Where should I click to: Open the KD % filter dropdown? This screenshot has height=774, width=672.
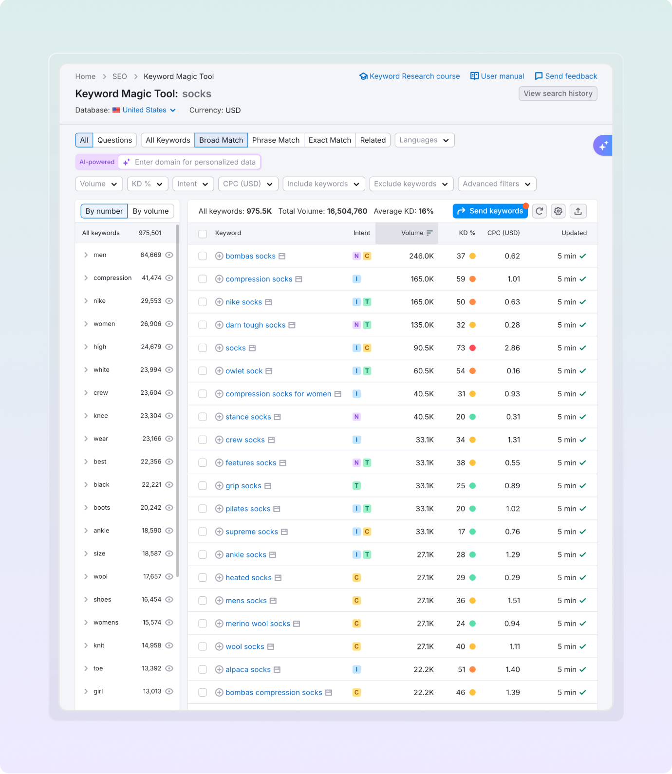click(148, 184)
